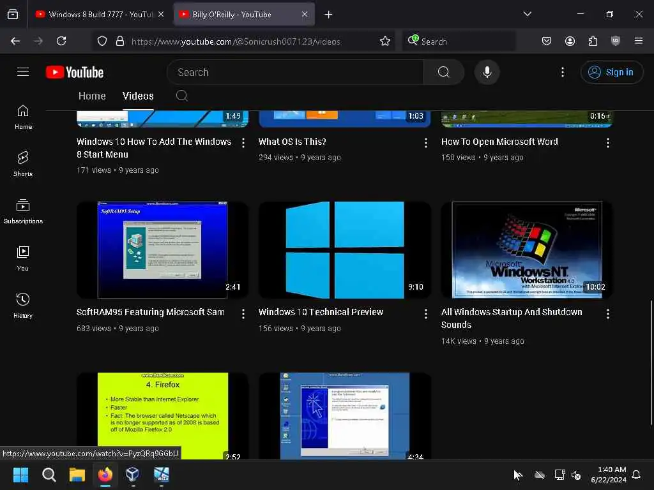Open options for SoftRAM95 video

(243, 314)
